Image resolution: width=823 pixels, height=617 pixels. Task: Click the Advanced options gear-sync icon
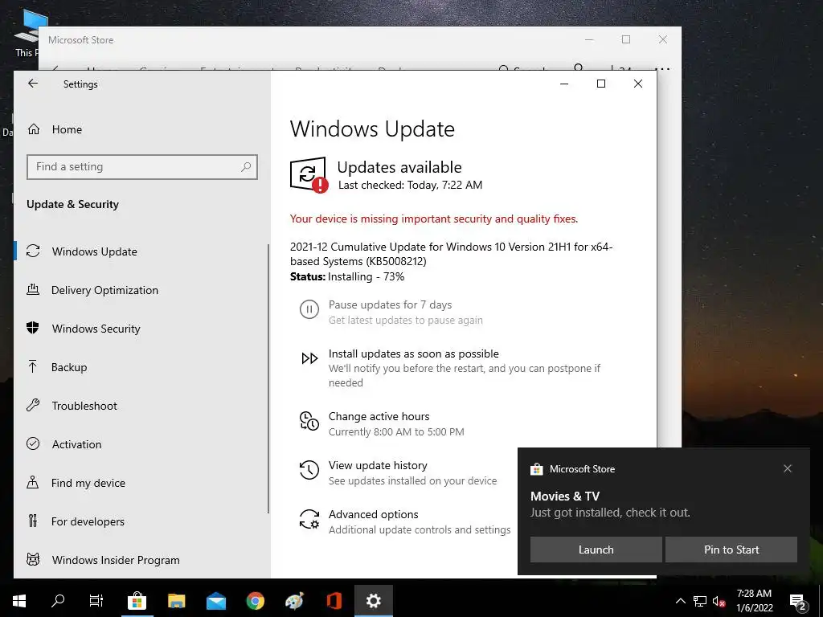309,519
